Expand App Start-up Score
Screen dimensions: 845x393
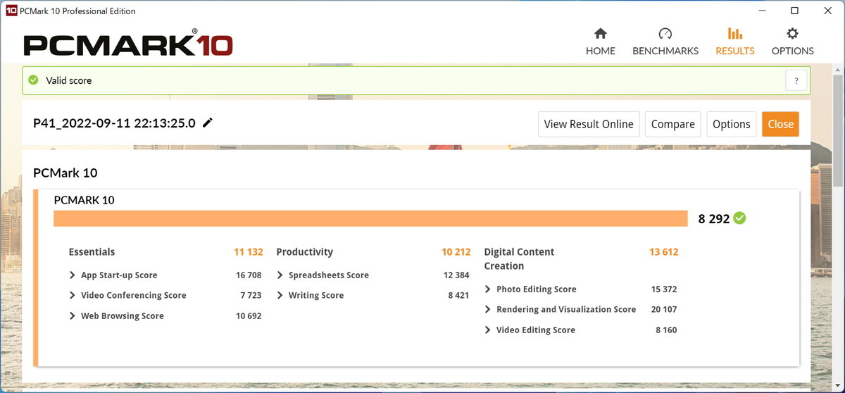click(x=73, y=275)
